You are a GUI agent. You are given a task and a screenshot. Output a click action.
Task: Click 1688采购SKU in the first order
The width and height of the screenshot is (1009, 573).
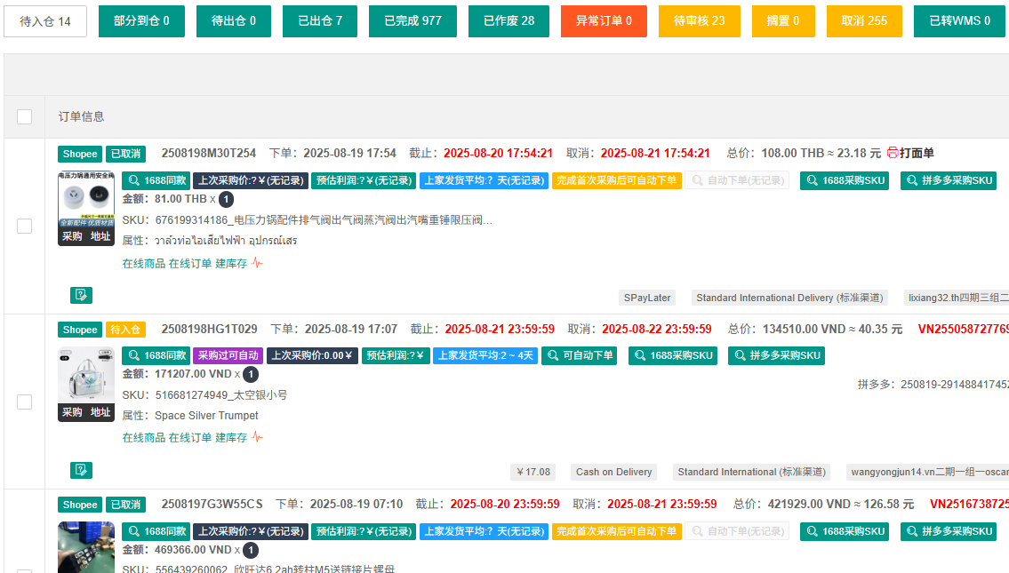pyautogui.click(x=845, y=180)
